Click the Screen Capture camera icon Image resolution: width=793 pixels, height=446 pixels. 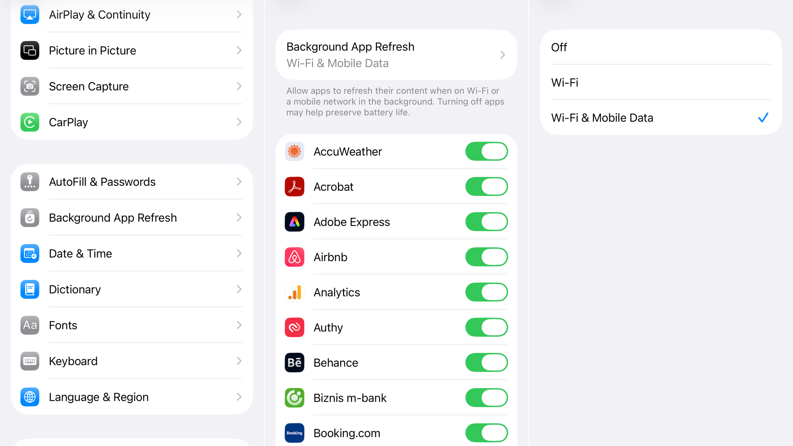[x=30, y=87]
